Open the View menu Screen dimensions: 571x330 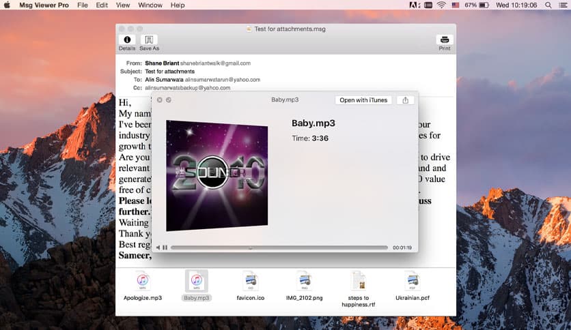tap(123, 5)
